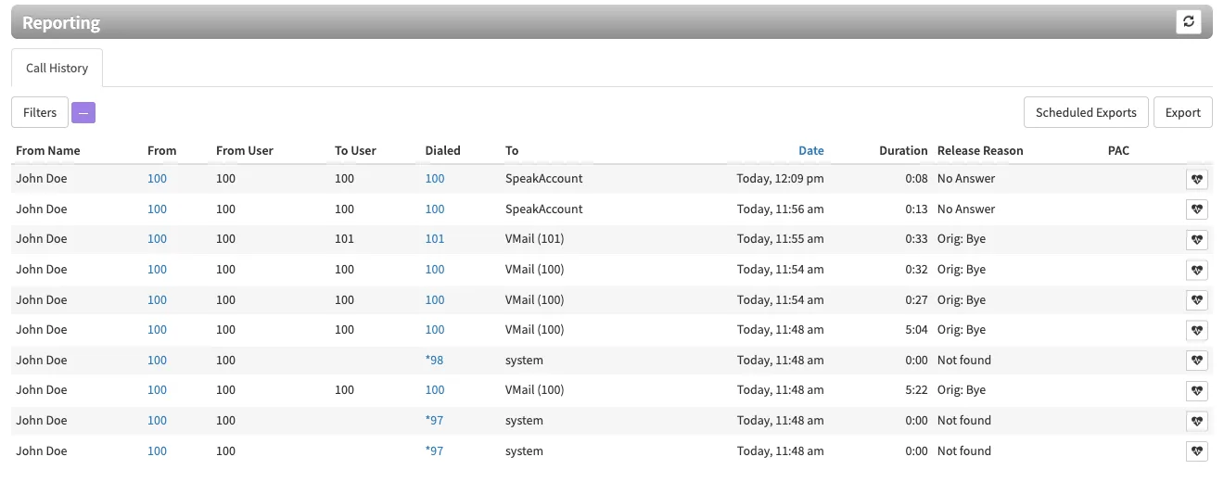Select To User 101 cell
This screenshot has height=482, width=1224.
(344, 238)
